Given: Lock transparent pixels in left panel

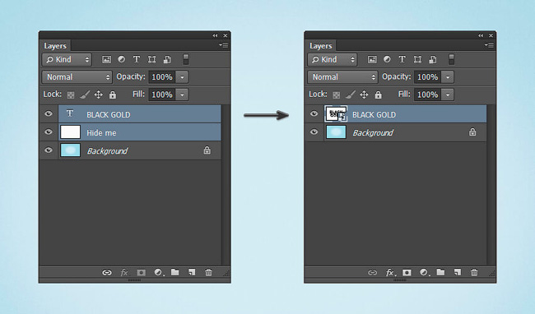Looking at the screenshot, I should click(71, 95).
